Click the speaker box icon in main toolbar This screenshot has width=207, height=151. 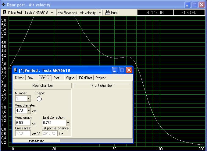[5, 12]
